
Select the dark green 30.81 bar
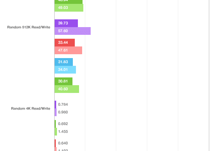[64, 81]
